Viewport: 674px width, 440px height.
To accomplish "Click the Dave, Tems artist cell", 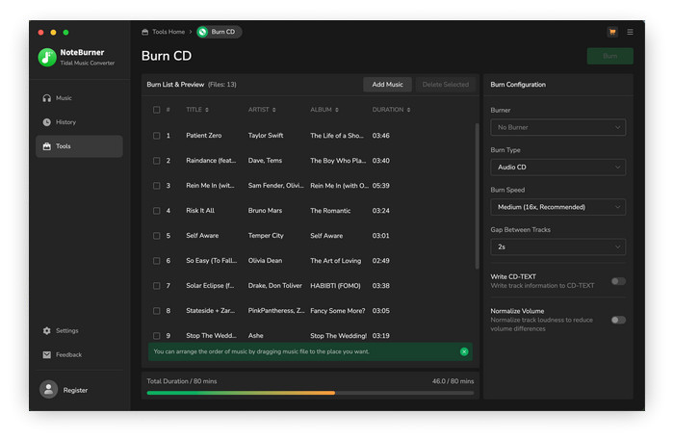I will 265,161.
